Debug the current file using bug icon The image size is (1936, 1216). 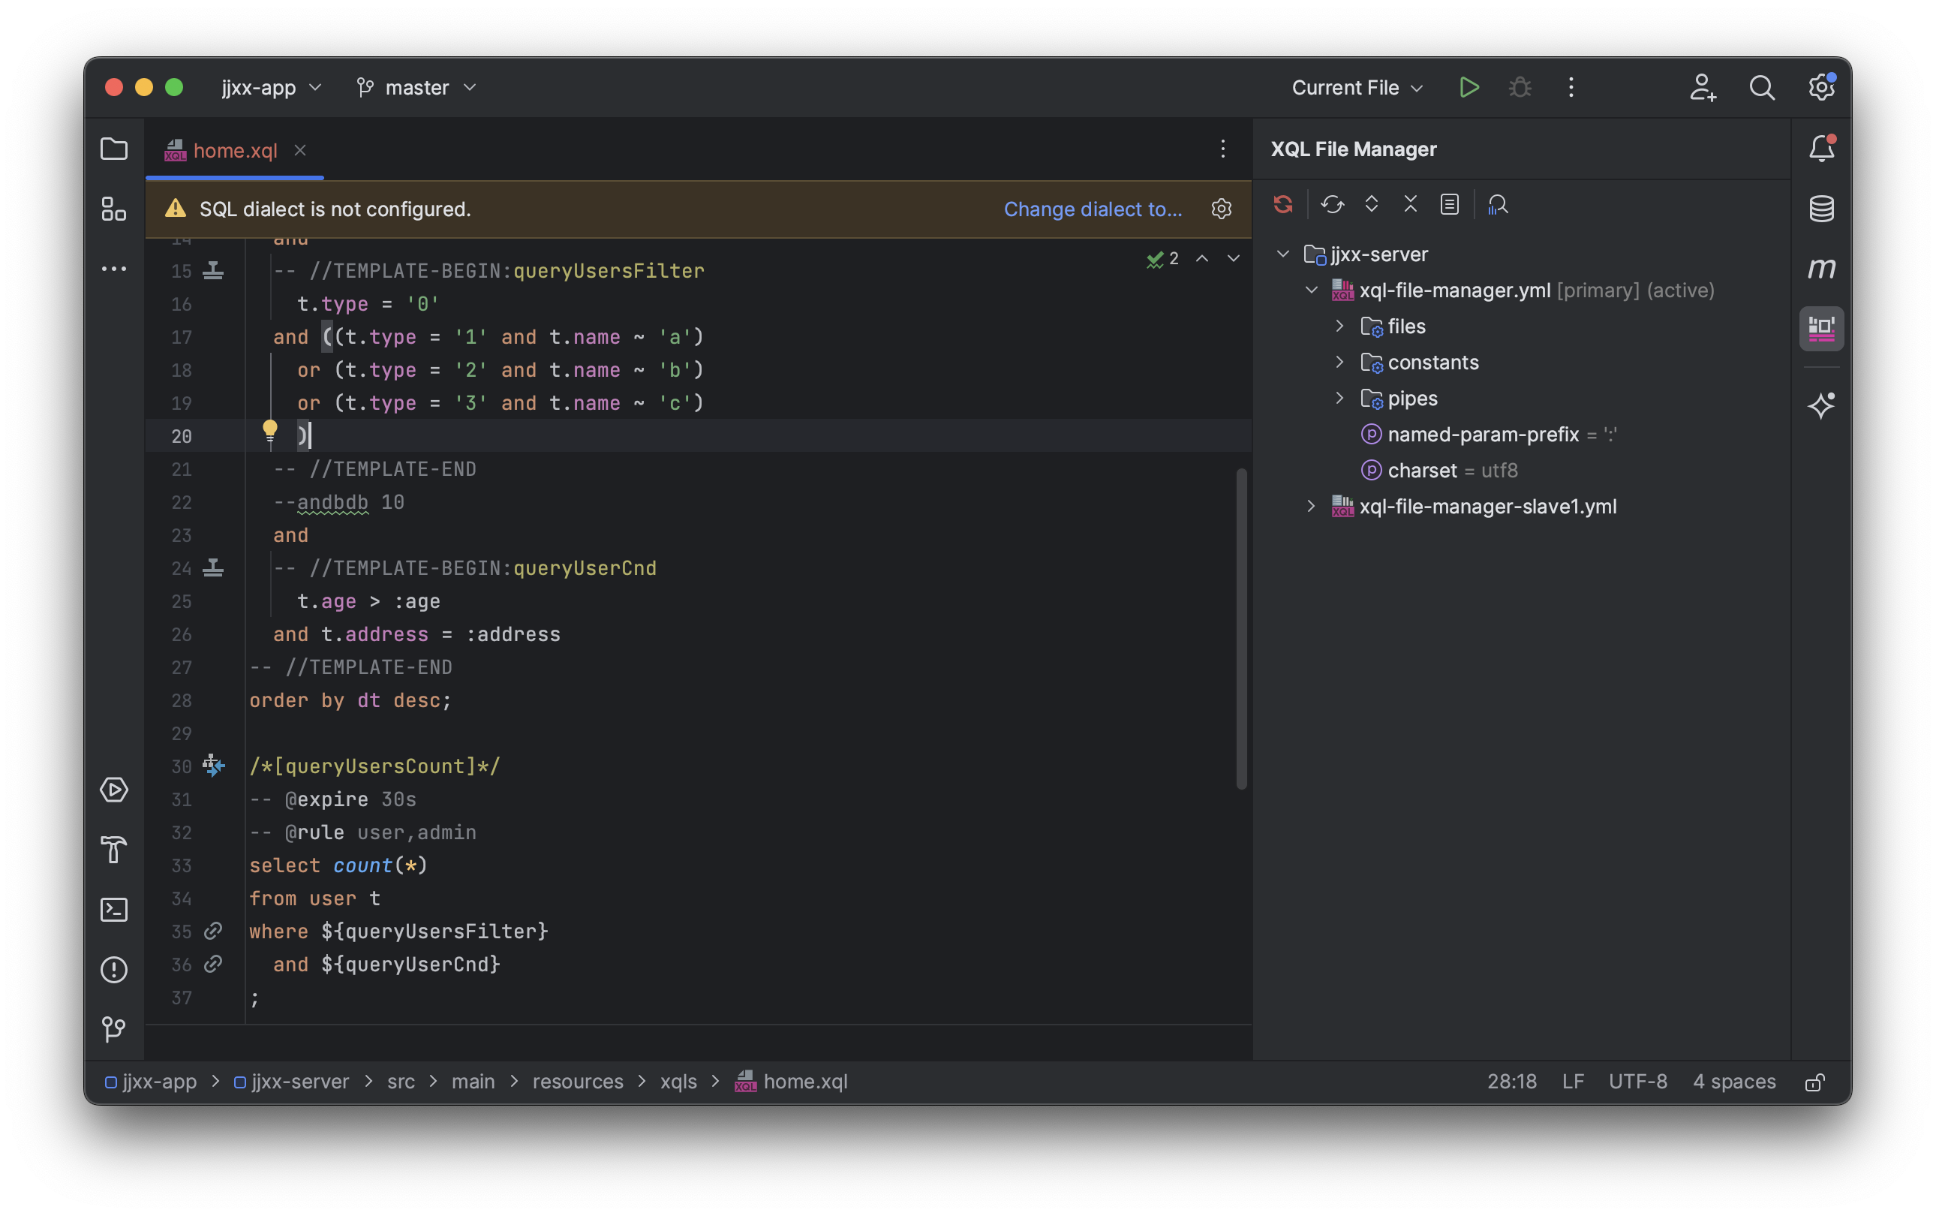point(1520,87)
